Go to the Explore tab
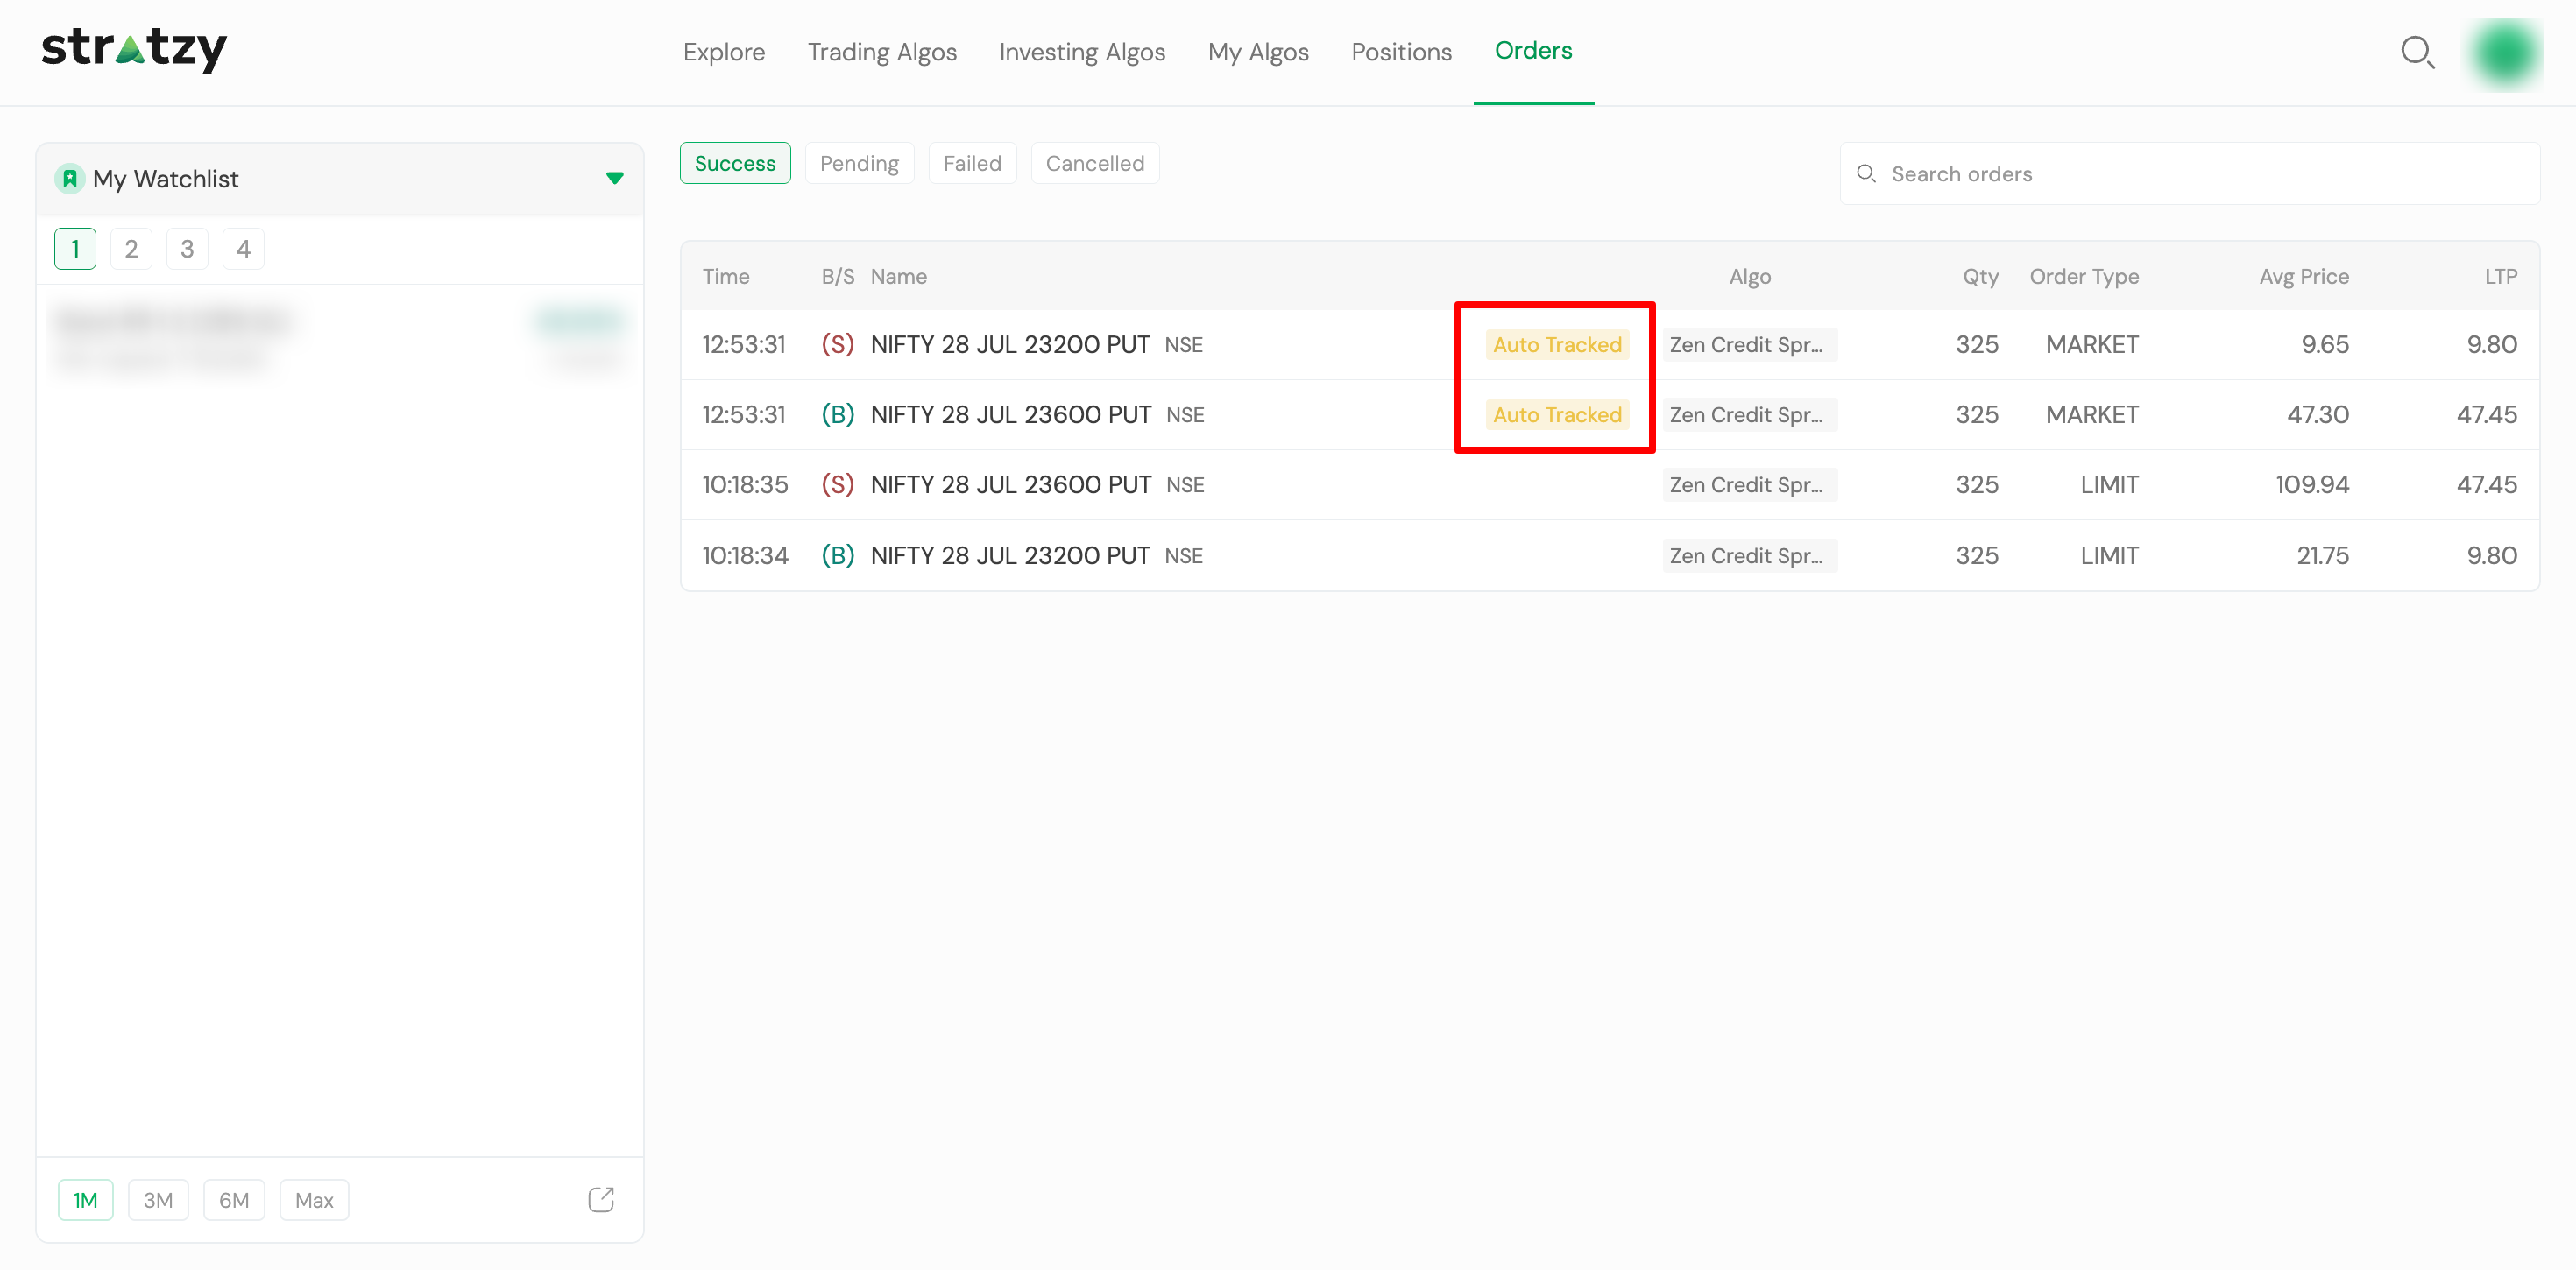The height and width of the screenshot is (1270, 2576). coord(724,52)
